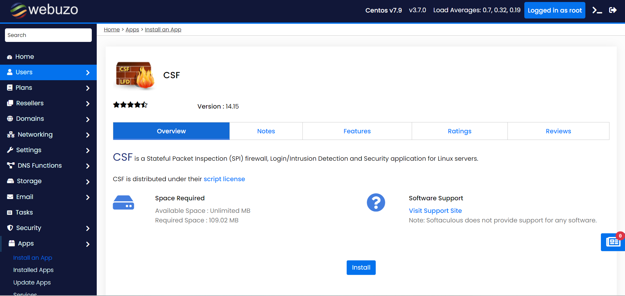
Task: Click the Webuzo logo
Action: [x=44, y=10]
